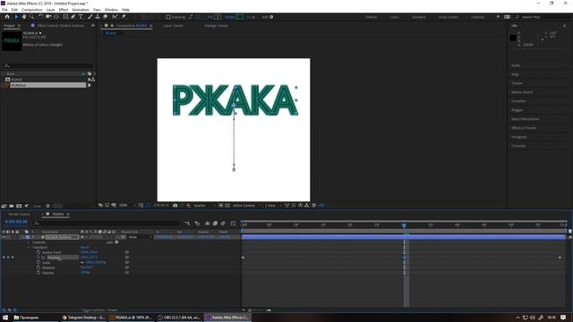
Task: Select the Rotation tool
Action: [41, 17]
